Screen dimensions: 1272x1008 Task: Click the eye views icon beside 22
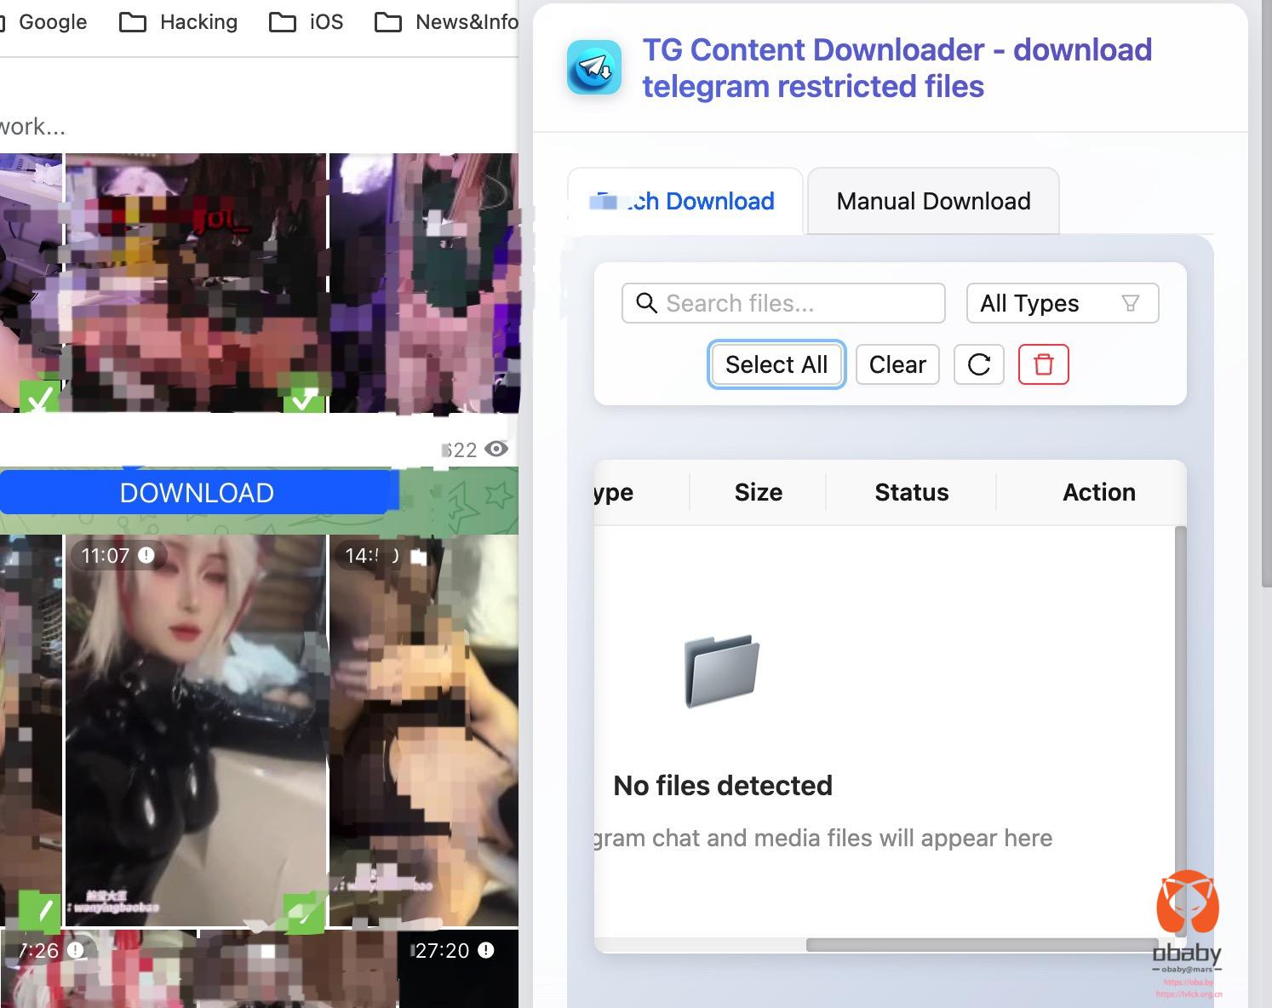pos(496,449)
